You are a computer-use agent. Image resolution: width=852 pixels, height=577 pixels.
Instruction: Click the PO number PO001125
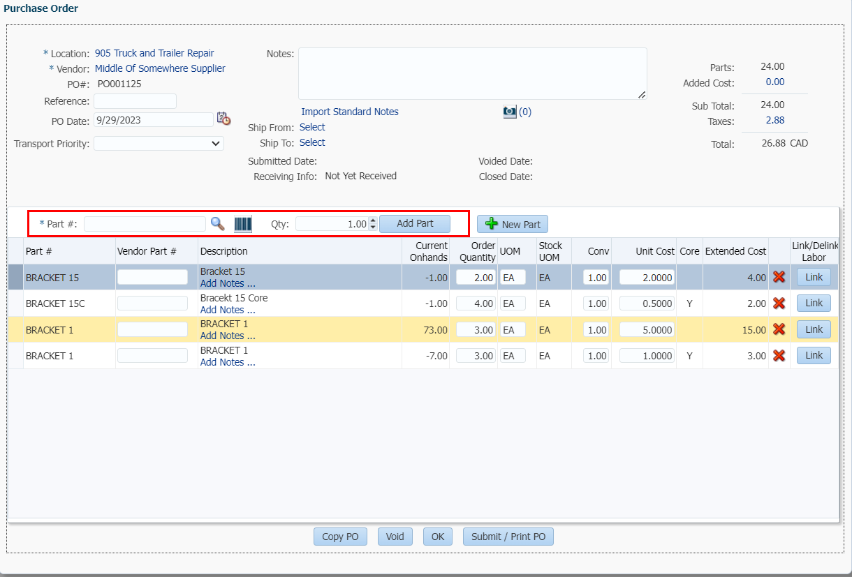119,84
